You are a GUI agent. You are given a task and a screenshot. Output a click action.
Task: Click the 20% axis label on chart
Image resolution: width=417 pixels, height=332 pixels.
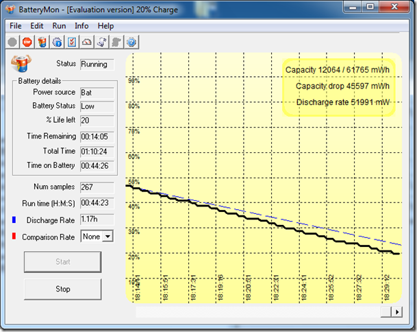134,257
